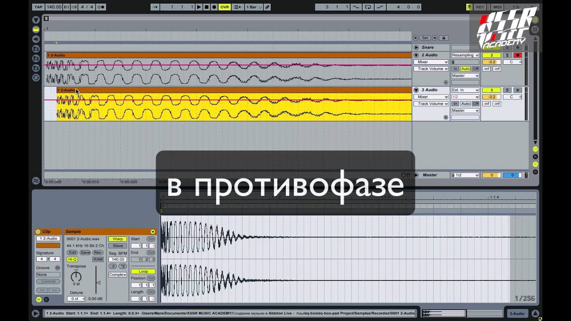Toggle KEY map mode switch
The image size is (571, 321).
(480, 7)
